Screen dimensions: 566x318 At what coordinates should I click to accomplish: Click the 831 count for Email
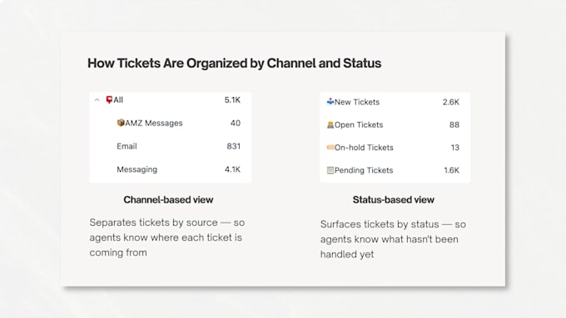[x=234, y=146]
